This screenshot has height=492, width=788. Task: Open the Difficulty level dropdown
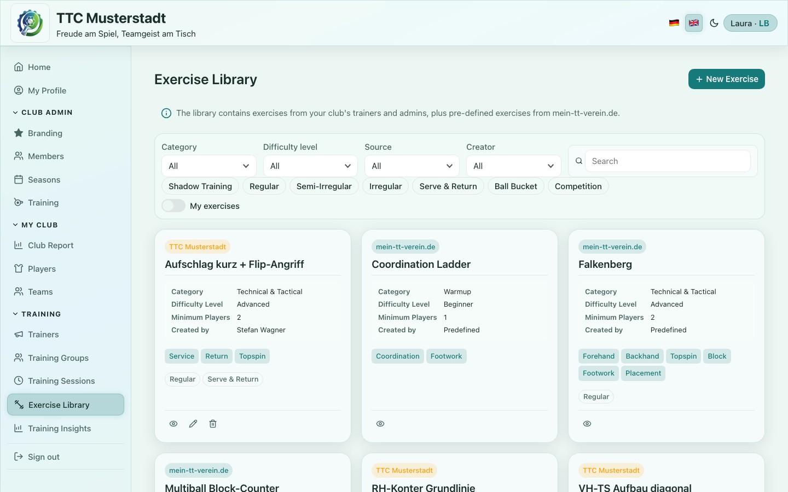pos(310,166)
